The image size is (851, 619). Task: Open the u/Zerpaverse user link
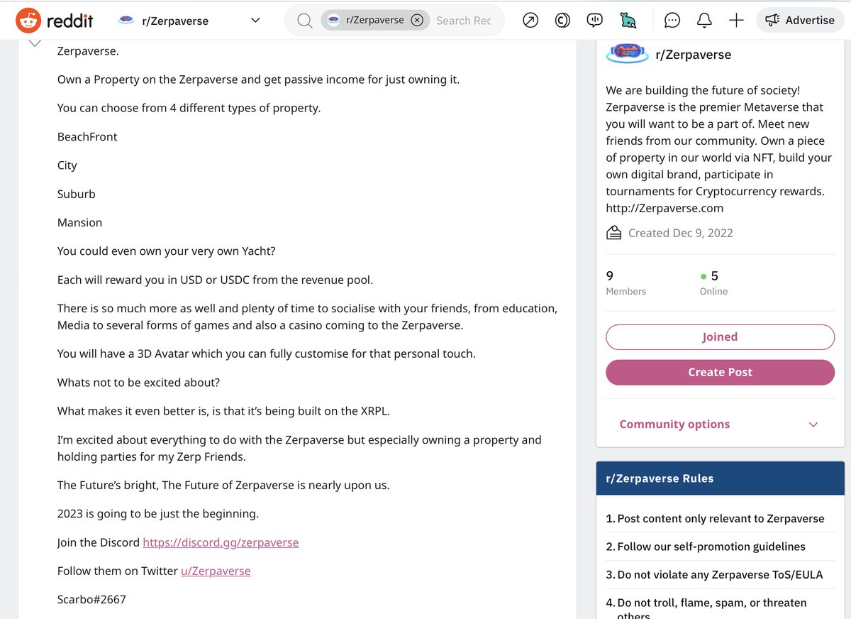(216, 571)
